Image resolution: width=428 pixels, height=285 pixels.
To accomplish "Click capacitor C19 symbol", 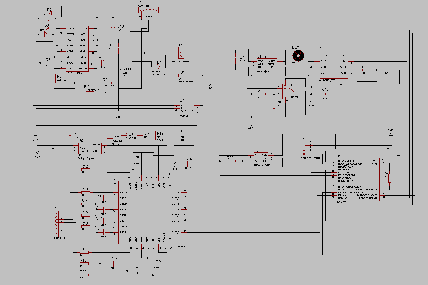I will click(x=113, y=27).
